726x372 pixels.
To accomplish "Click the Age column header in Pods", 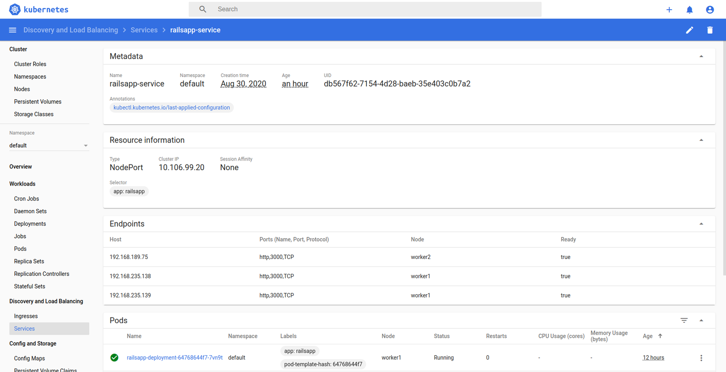I will (648, 336).
